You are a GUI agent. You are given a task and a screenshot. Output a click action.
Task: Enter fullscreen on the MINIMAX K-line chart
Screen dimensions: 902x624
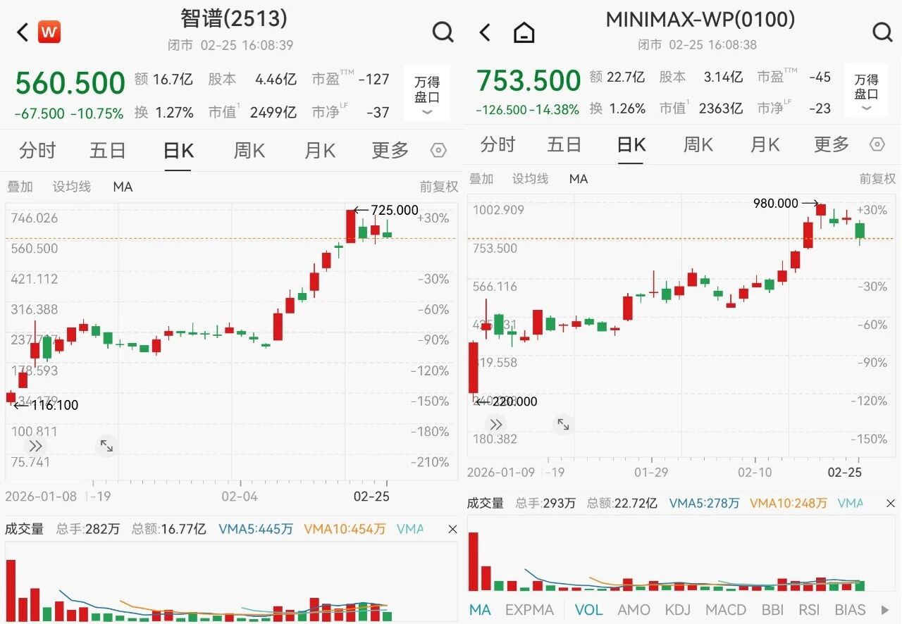coord(563,424)
